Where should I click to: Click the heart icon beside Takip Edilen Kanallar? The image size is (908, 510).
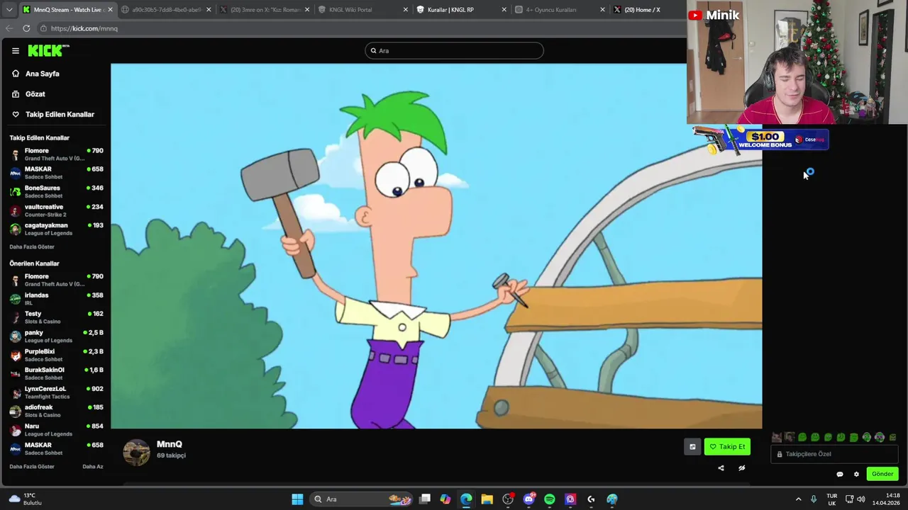tap(16, 114)
